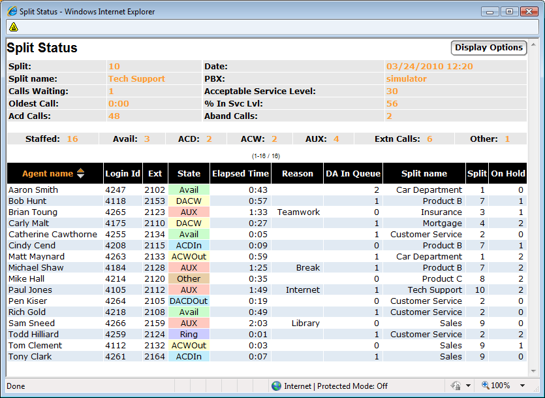Viewport: 545px width, 398px height.
Task: Maximize the Split Status window
Action: coord(510,12)
